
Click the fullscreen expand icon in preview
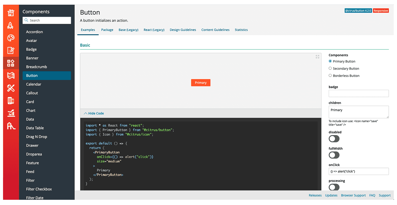pyautogui.click(x=317, y=57)
